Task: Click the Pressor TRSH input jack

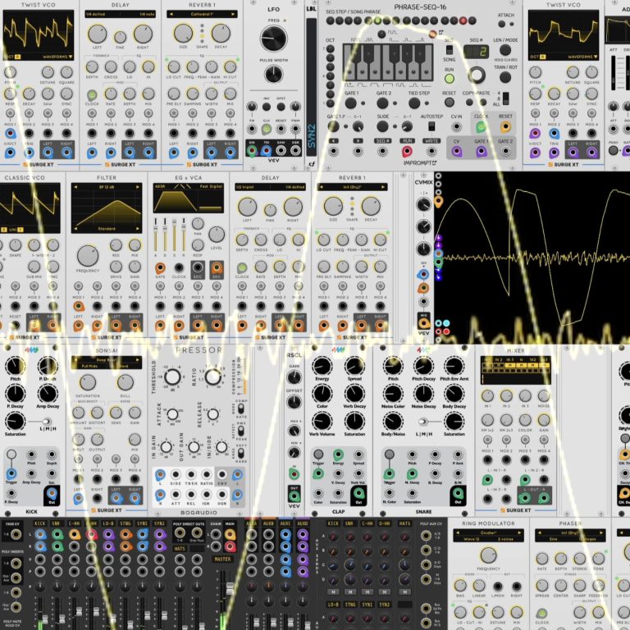Action: (191, 475)
